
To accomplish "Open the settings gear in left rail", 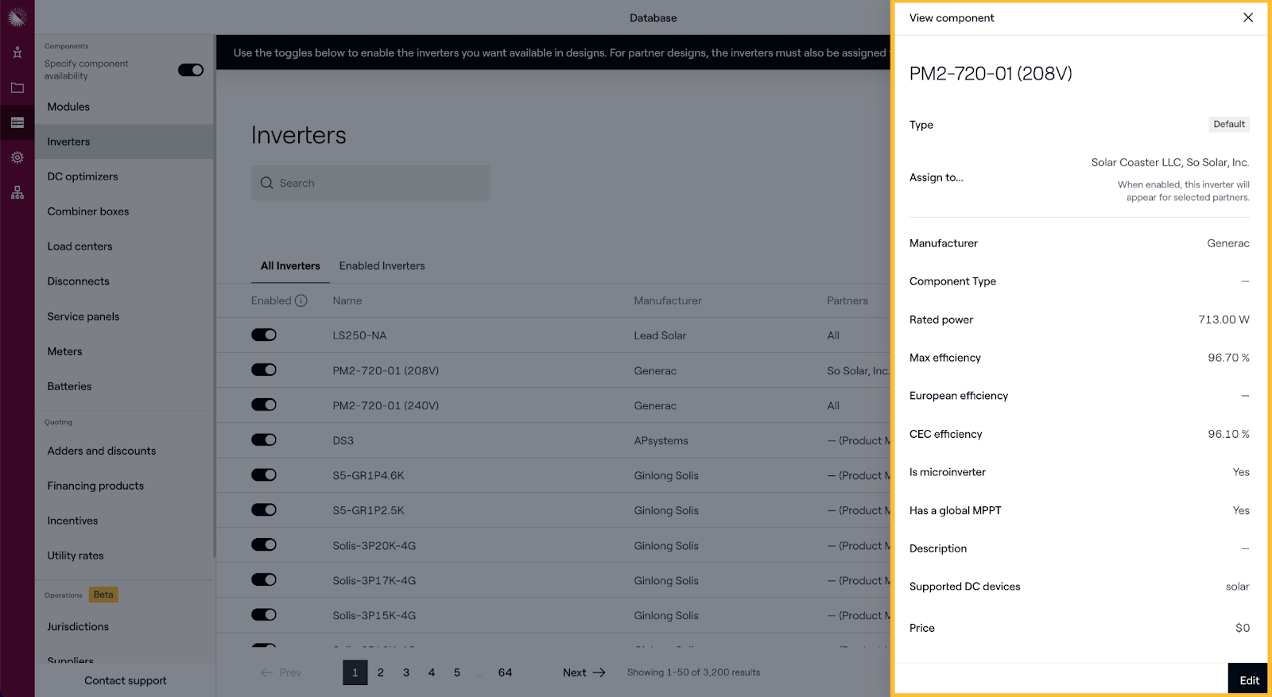I will click(17, 157).
